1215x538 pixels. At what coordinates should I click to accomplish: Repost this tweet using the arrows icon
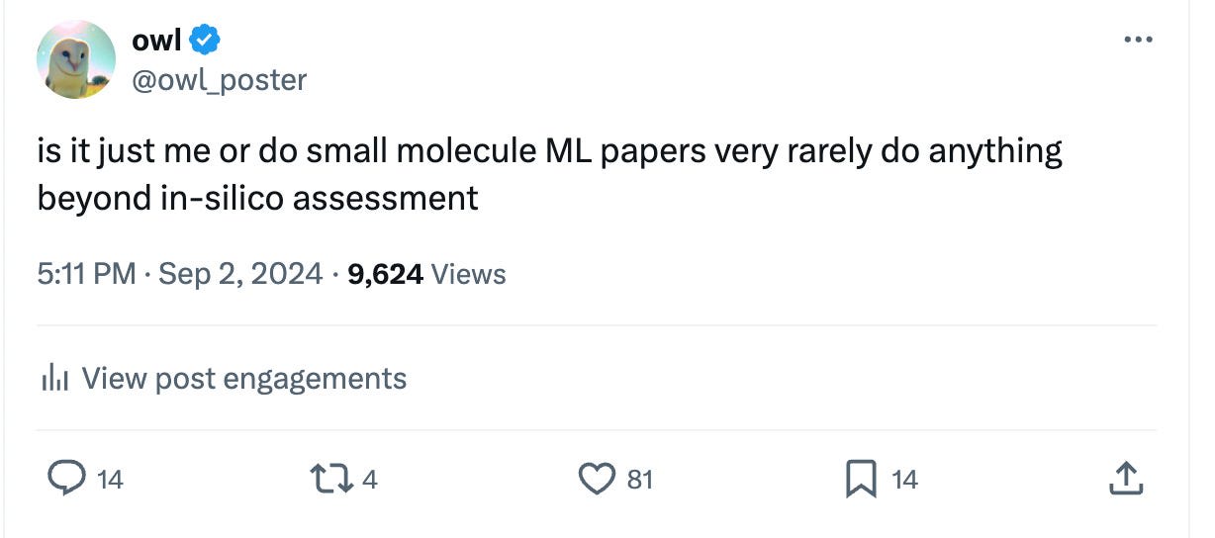point(330,480)
